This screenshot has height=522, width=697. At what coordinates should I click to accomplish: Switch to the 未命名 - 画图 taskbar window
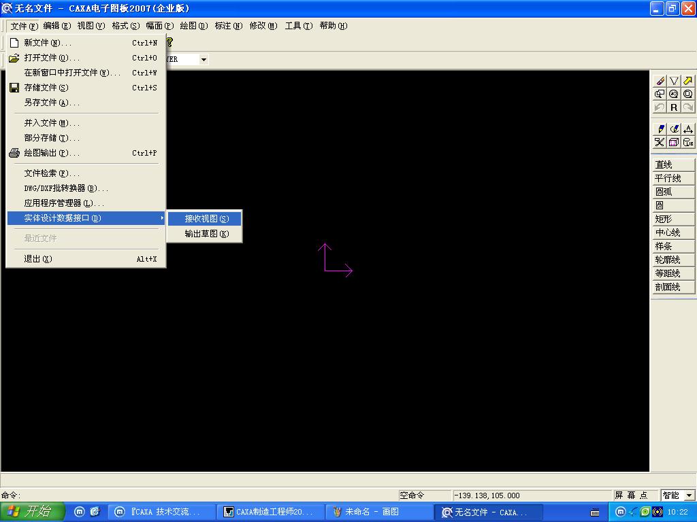pyautogui.click(x=379, y=512)
